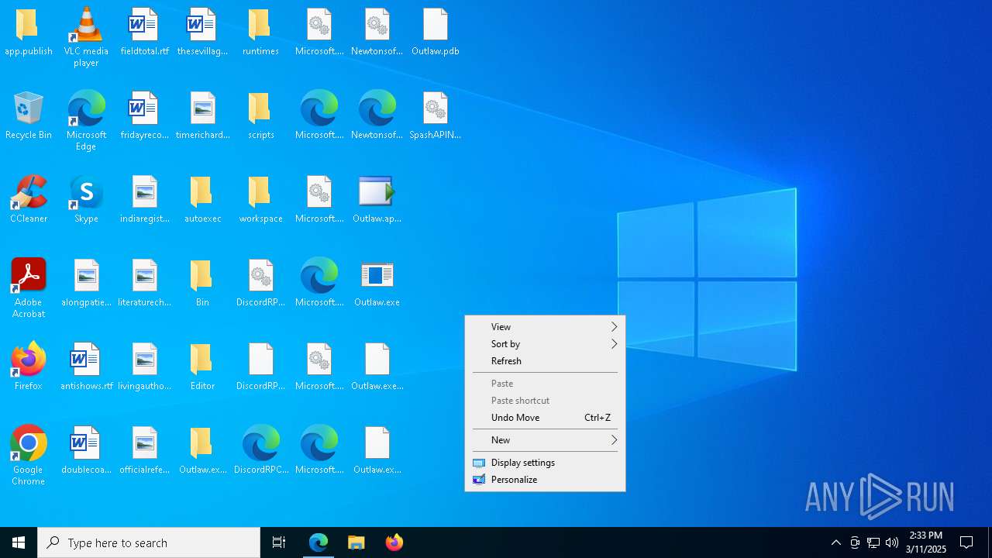Viewport: 992px width, 558px height.
Task: Select the Microsoft Edge desktop shortcut
Action: (x=86, y=121)
